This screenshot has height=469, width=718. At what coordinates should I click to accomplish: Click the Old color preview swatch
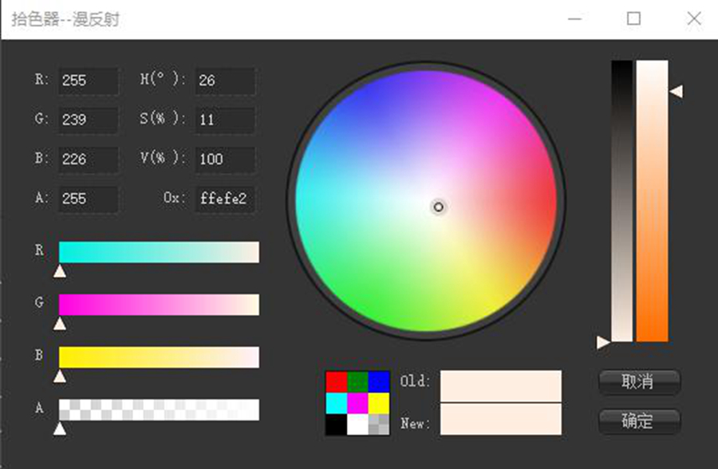[x=500, y=386]
